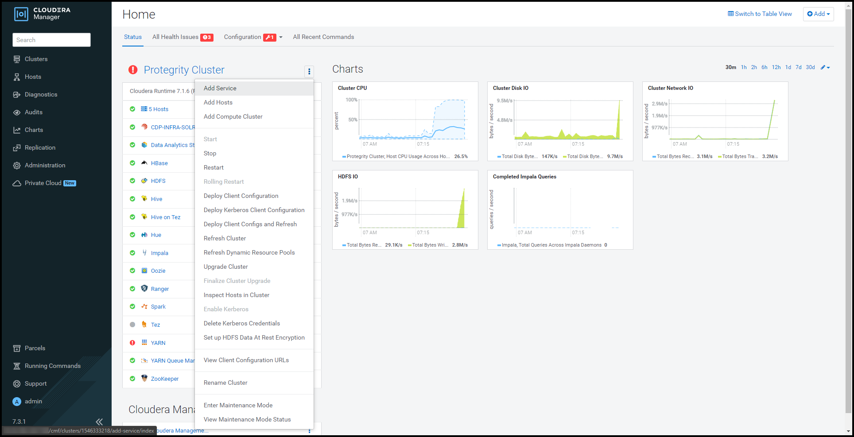Open the chart edit pencil dropdown

825,67
